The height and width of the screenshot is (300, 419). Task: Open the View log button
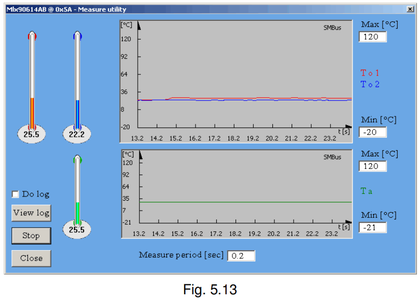(x=31, y=213)
